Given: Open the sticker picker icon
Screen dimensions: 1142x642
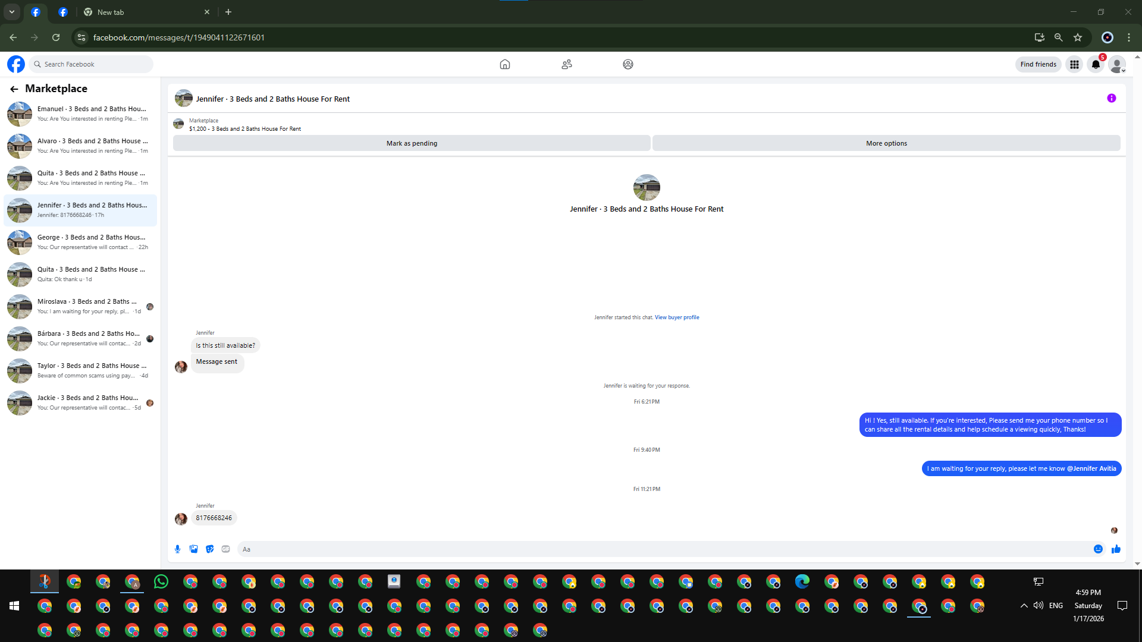Looking at the screenshot, I should [x=209, y=549].
